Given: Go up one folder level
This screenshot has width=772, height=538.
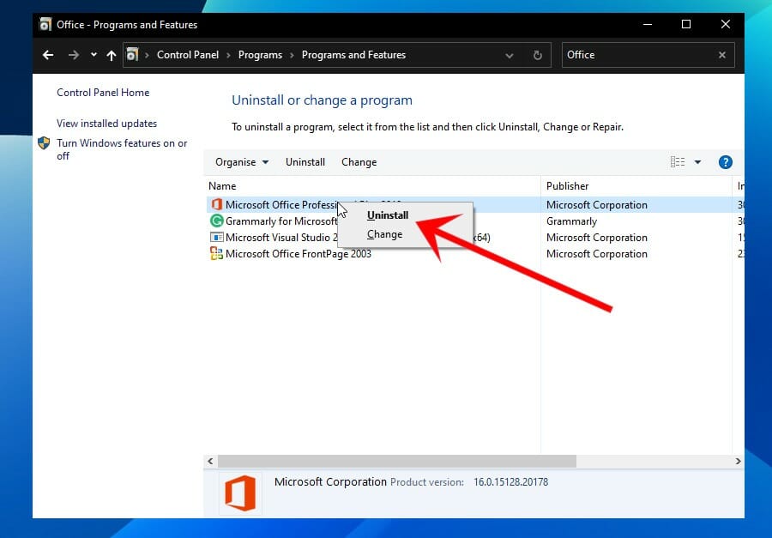Looking at the screenshot, I should tap(112, 55).
